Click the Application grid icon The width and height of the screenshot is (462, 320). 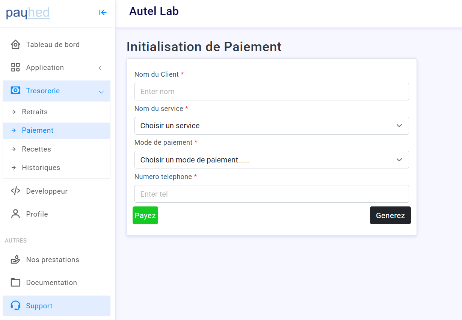[x=15, y=67]
